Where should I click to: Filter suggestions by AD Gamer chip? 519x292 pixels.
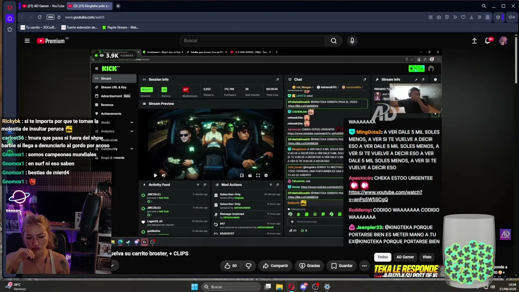(x=405, y=257)
